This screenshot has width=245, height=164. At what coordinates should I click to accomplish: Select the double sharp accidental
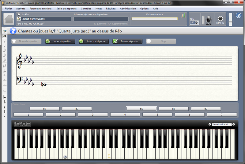pyautogui.click(x=5, y=116)
